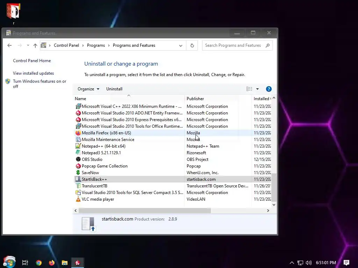Click the shield icon beside Windows features
This screenshot has width=358, height=268.
(8, 81)
